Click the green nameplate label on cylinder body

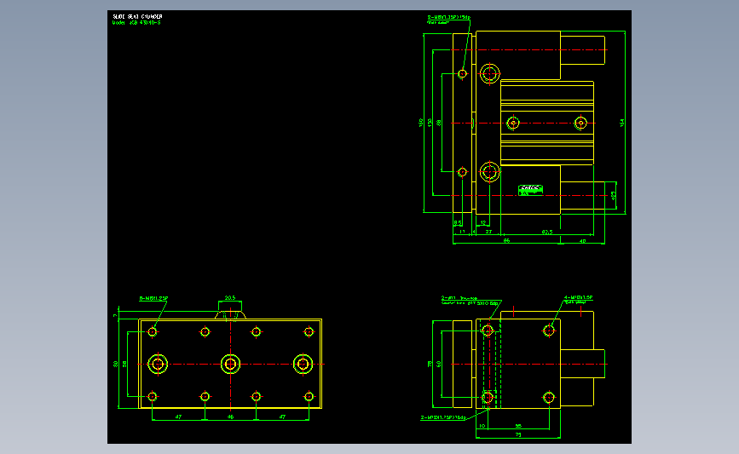531,190
